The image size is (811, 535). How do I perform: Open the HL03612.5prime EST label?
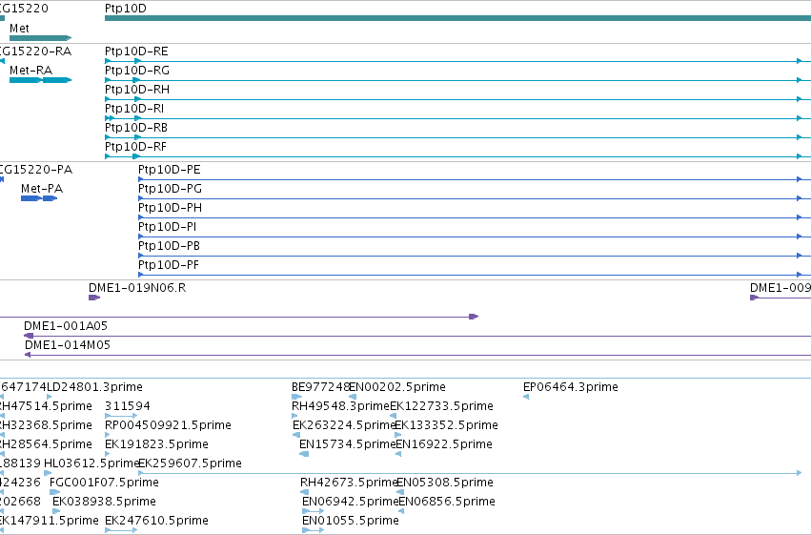91,464
